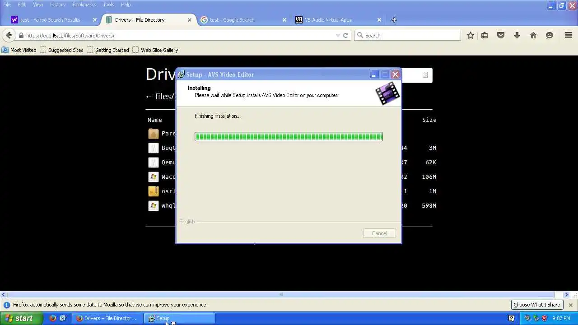Open the History menu
This screenshot has height=325, width=578.
pos(58,5)
